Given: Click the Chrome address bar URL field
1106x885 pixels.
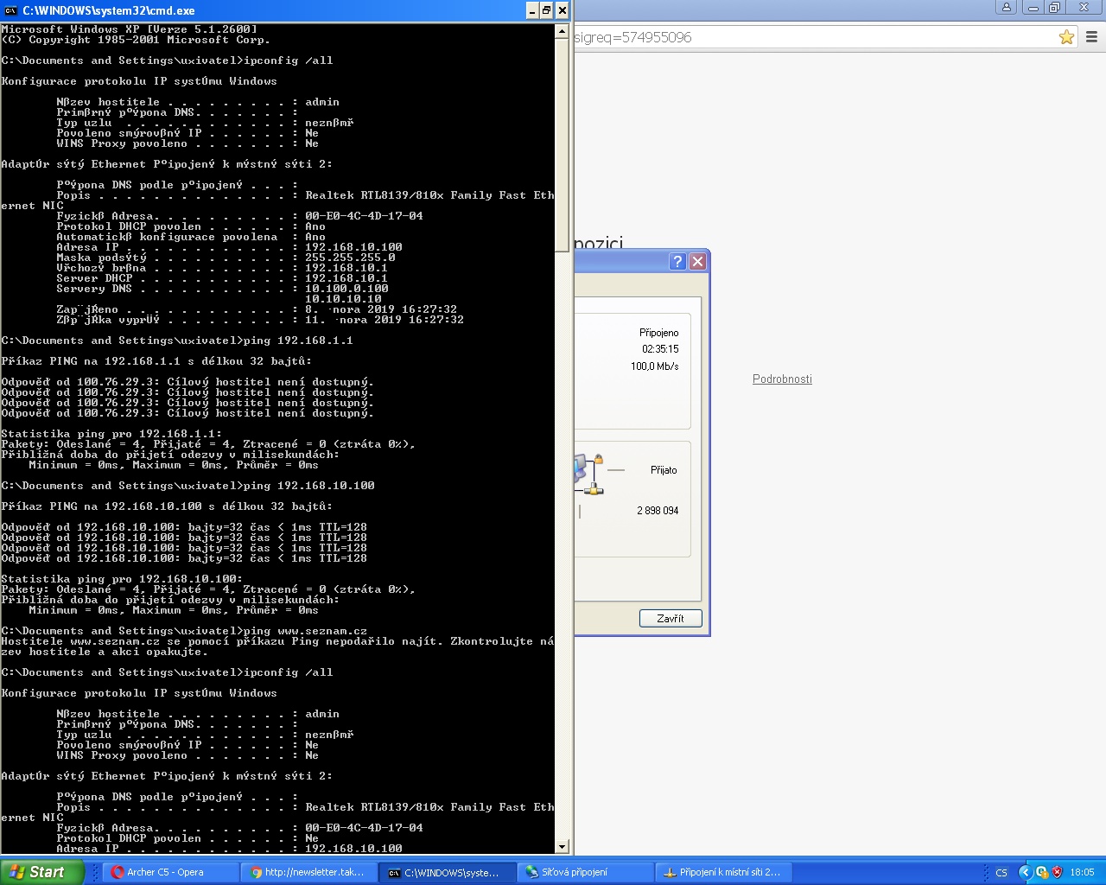Looking at the screenshot, I should tap(812, 37).
